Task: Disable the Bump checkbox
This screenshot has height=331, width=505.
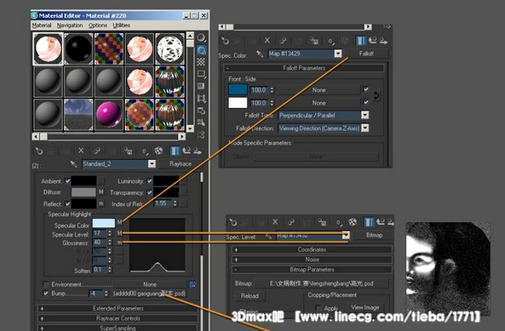Action: coord(46,293)
